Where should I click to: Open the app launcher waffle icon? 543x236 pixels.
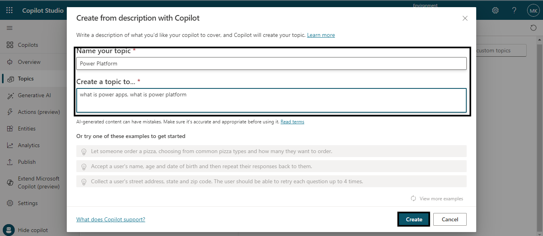click(x=10, y=10)
